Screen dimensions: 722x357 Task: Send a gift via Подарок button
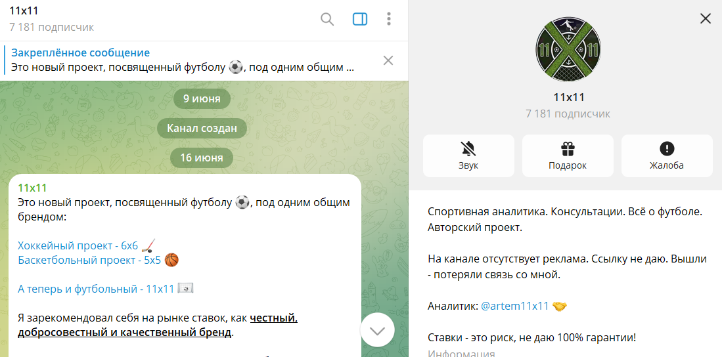point(568,156)
